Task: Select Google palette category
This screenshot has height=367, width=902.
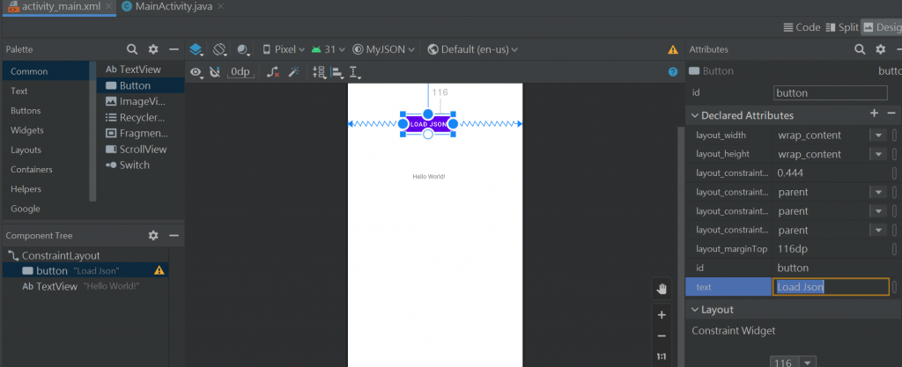Action: pyautogui.click(x=46, y=209)
